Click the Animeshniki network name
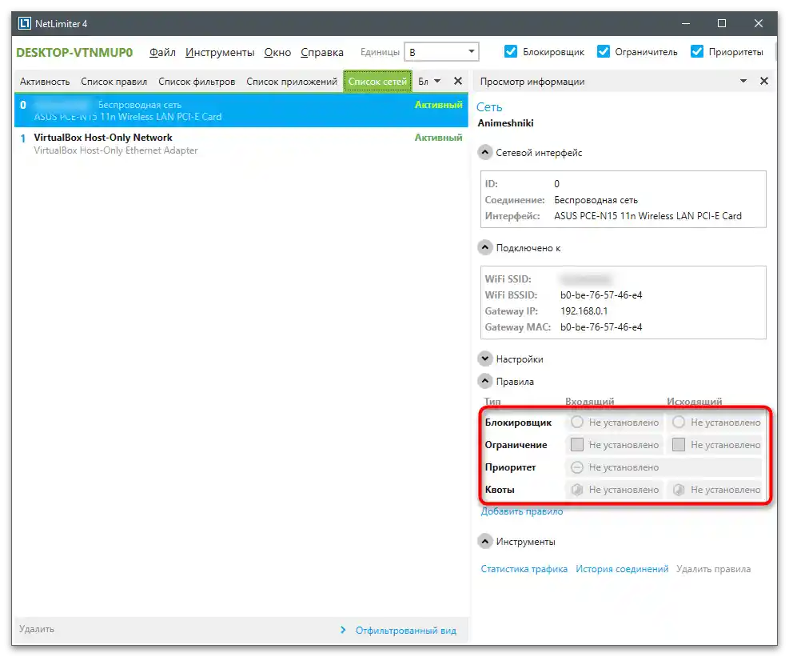789x657 pixels. [505, 122]
